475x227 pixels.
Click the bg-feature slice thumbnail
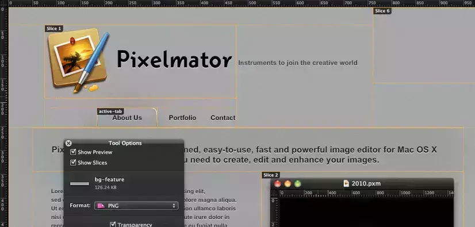tap(80, 184)
